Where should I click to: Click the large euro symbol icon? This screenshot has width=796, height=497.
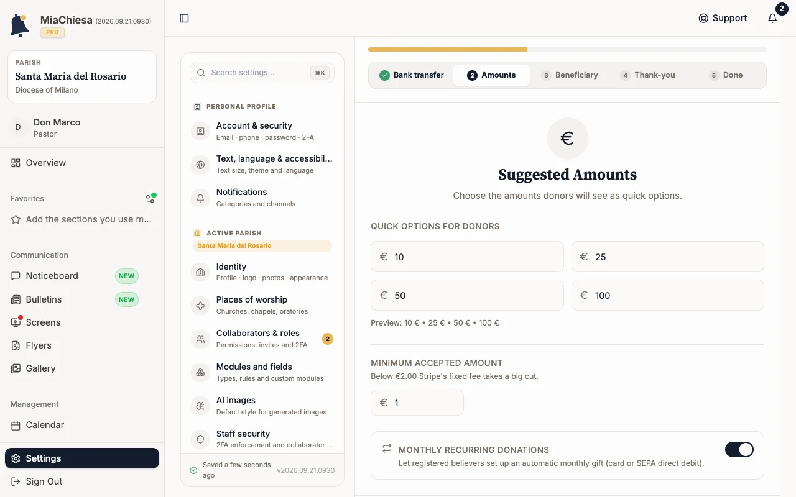tap(567, 138)
